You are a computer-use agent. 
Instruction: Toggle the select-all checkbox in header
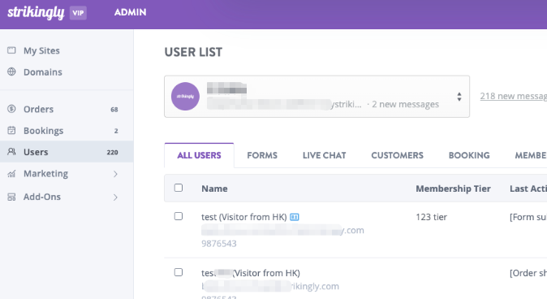[179, 188]
